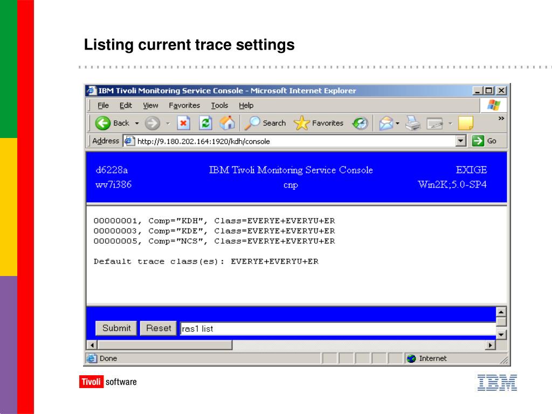This screenshot has height=414, width=552.
Task: Click the Done status page icon
Action: 92,358
